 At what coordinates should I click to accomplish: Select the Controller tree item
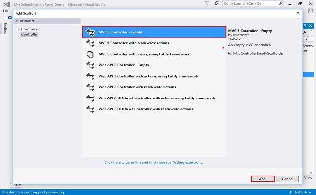pos(30,34)
